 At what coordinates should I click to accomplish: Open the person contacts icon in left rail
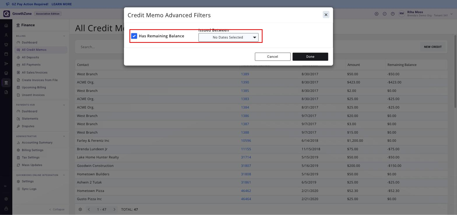pos(6,35)
